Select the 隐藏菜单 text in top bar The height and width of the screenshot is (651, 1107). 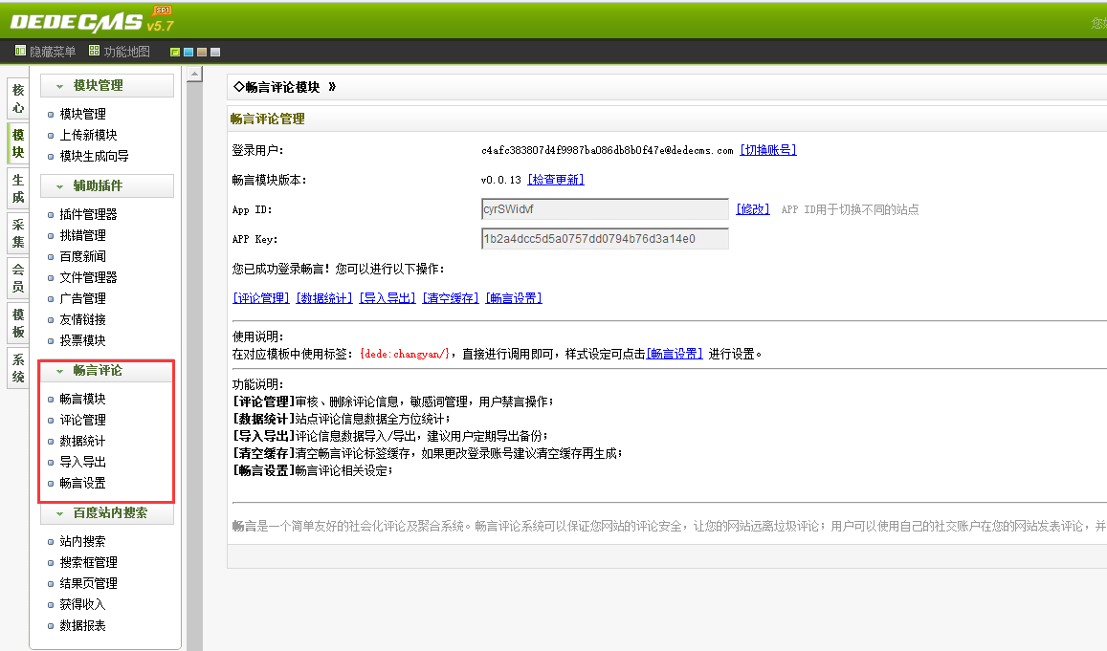tap(53, 52)
